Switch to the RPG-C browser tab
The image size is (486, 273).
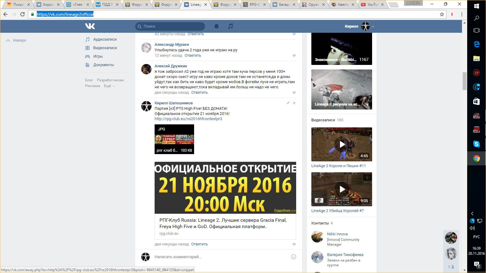tap(255, 5)
